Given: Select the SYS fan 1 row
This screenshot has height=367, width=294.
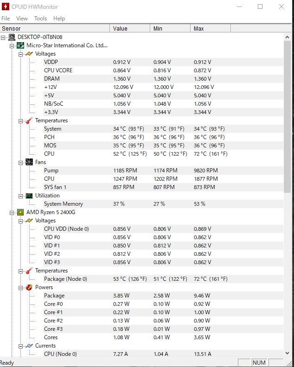Looking at the screenshot, I should [163, 187].
